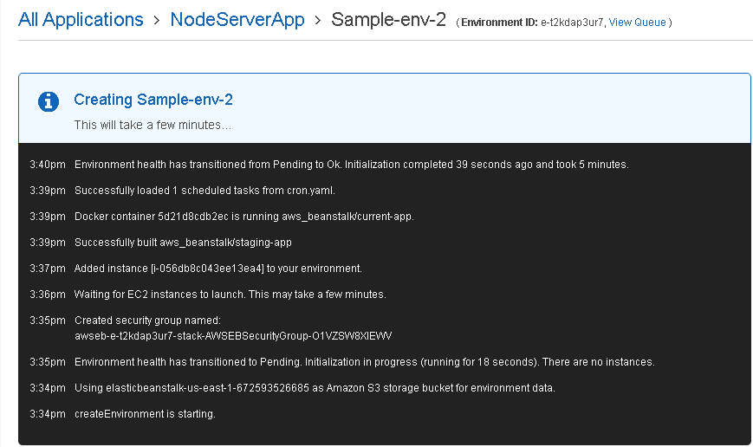
Task: Click the Sample-env-2 breadcrumb title
Action: (x=388, y=20)
